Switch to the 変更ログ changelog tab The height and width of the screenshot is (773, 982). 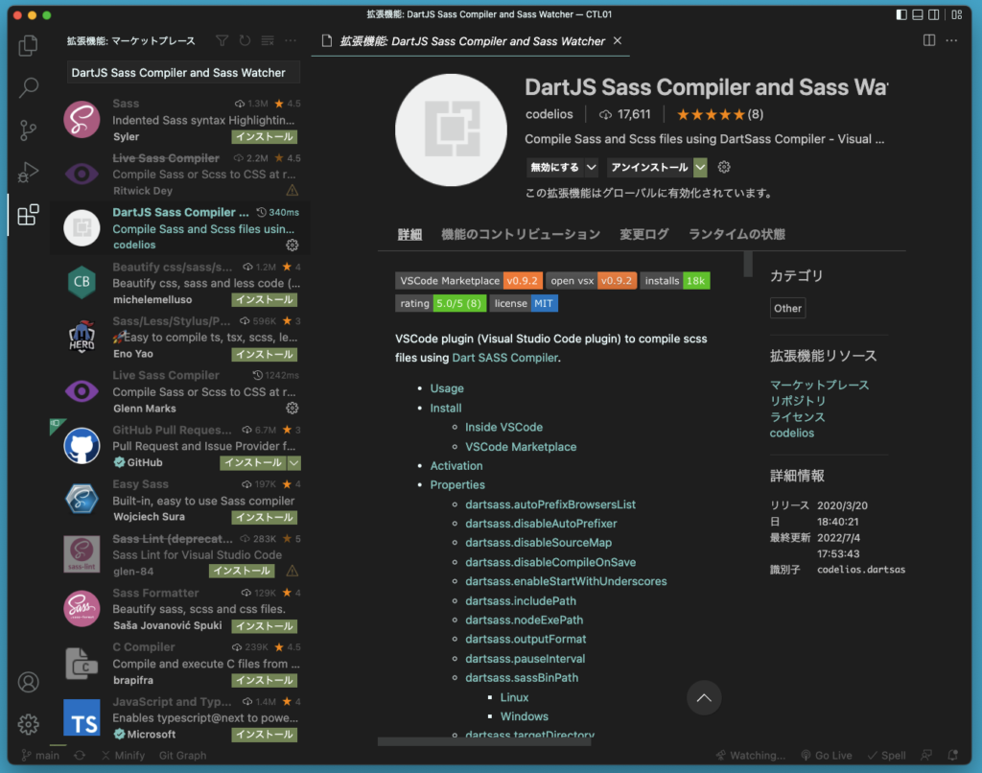tap(643, 234)
